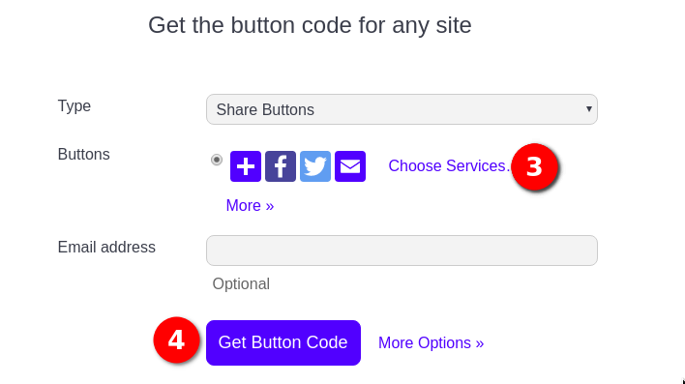Click the Type selector's dropdown arrow
The image size is (685, 384).
coord(589,108)
